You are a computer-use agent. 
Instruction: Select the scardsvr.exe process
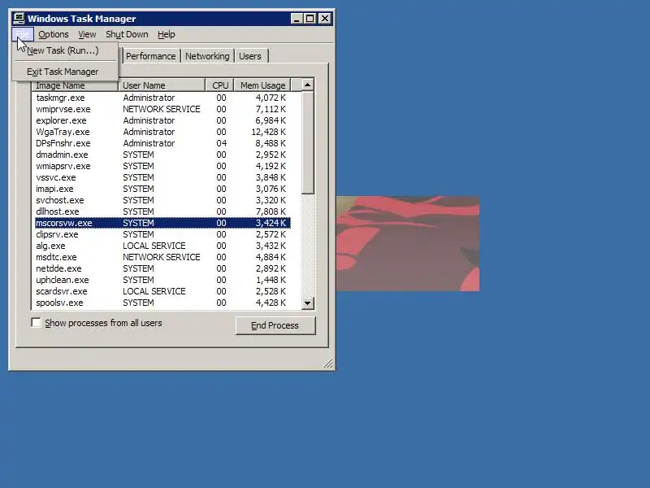point(162,291)
